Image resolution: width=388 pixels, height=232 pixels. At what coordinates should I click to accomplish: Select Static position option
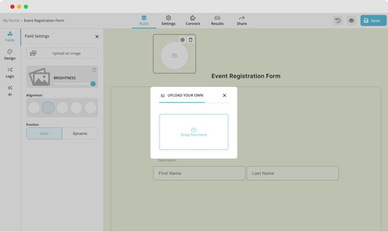point(44,133)
